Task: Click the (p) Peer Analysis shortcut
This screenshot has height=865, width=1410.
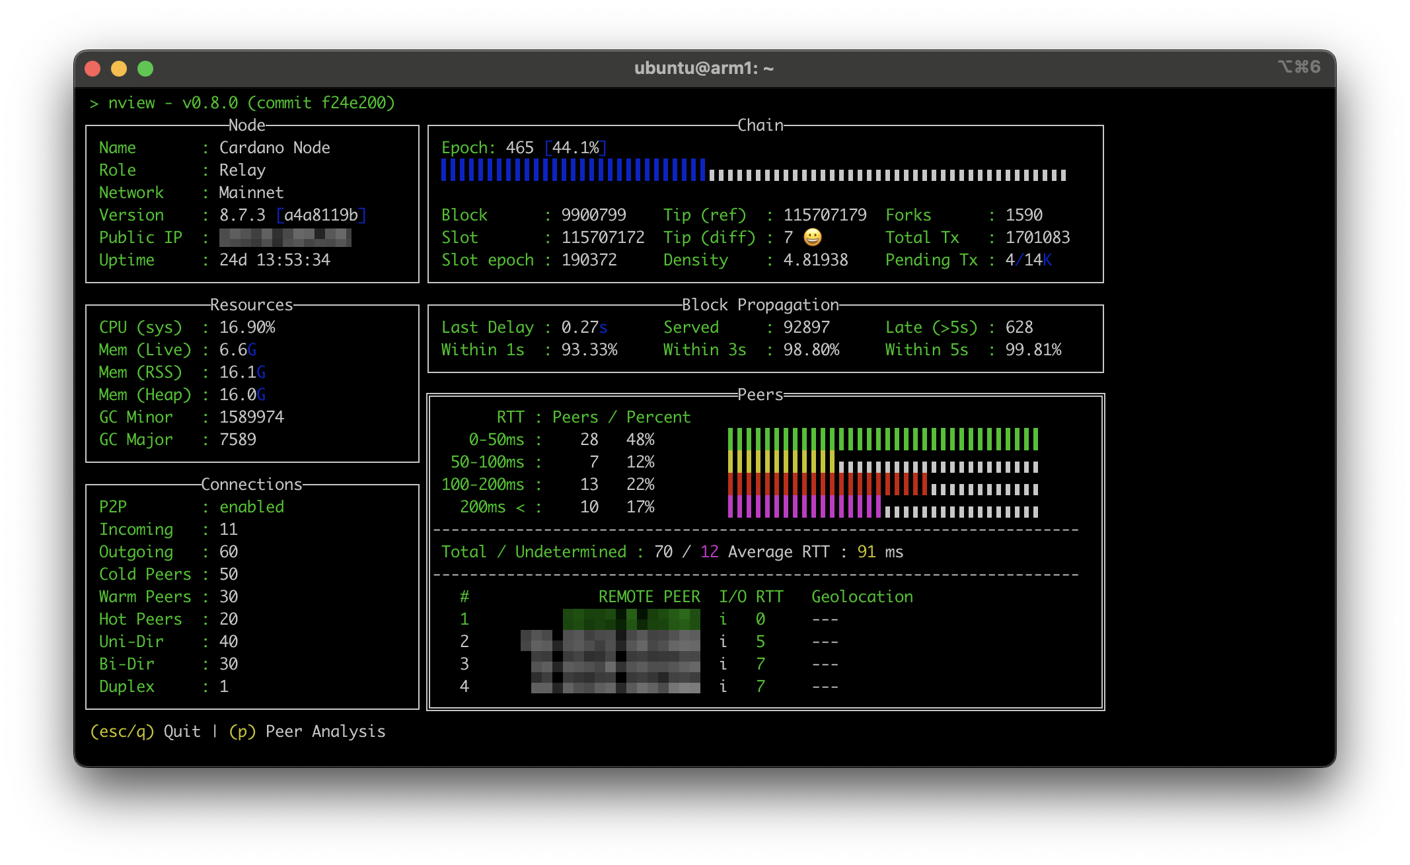Action: tap(307, 731)
